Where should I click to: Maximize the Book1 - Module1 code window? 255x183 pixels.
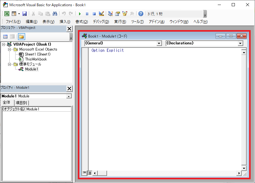(231, 36)
